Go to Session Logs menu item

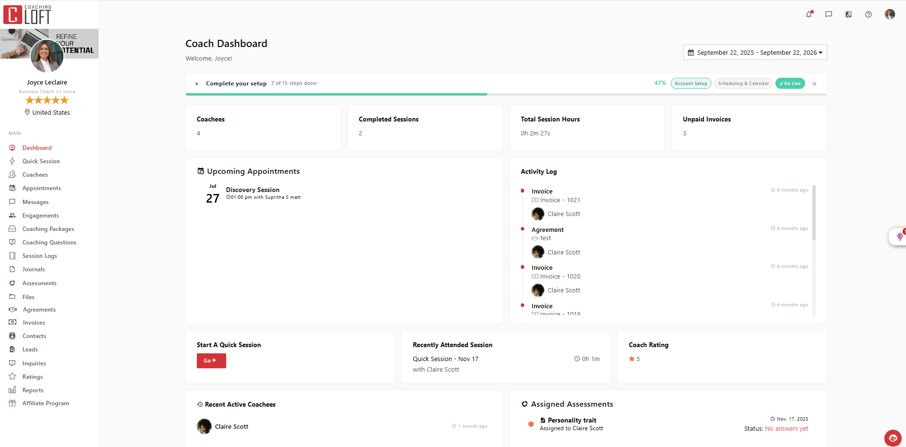(39, 256)
